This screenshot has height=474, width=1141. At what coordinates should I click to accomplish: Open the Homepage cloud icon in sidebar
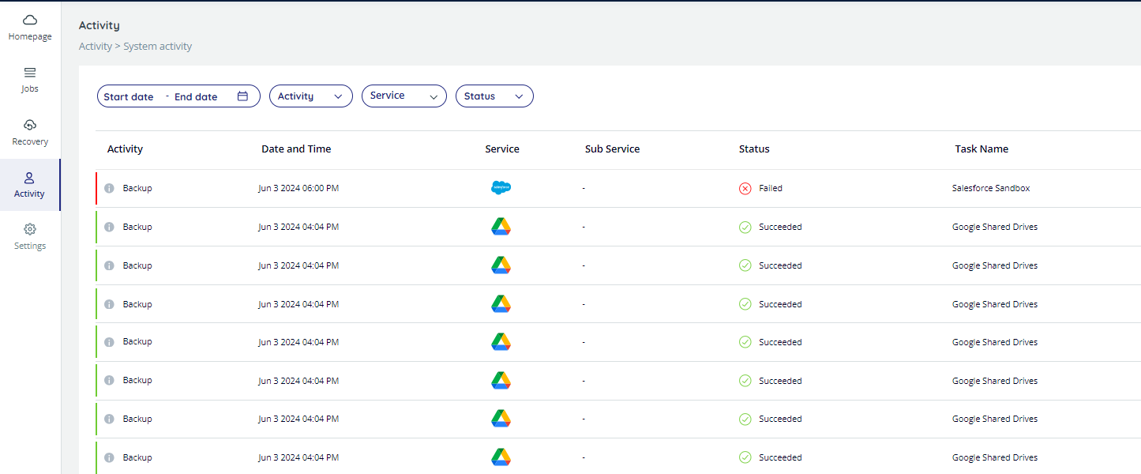point(30,20)
